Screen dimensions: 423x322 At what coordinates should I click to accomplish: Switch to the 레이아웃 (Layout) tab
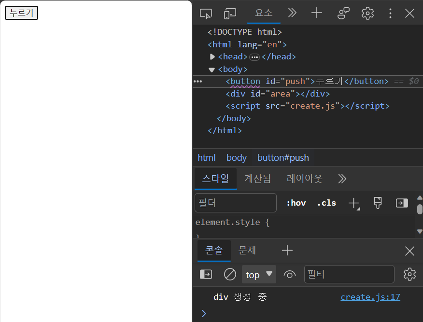click(x=304, y=179)
